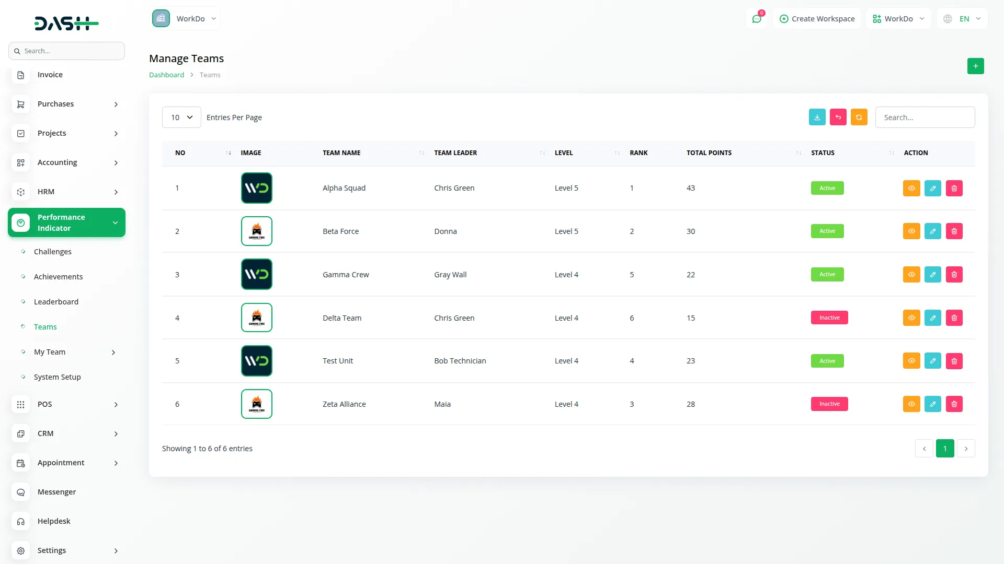Open the Challenges sidebar item
This screenshot has height=564, width=1004.
point(52,252)
